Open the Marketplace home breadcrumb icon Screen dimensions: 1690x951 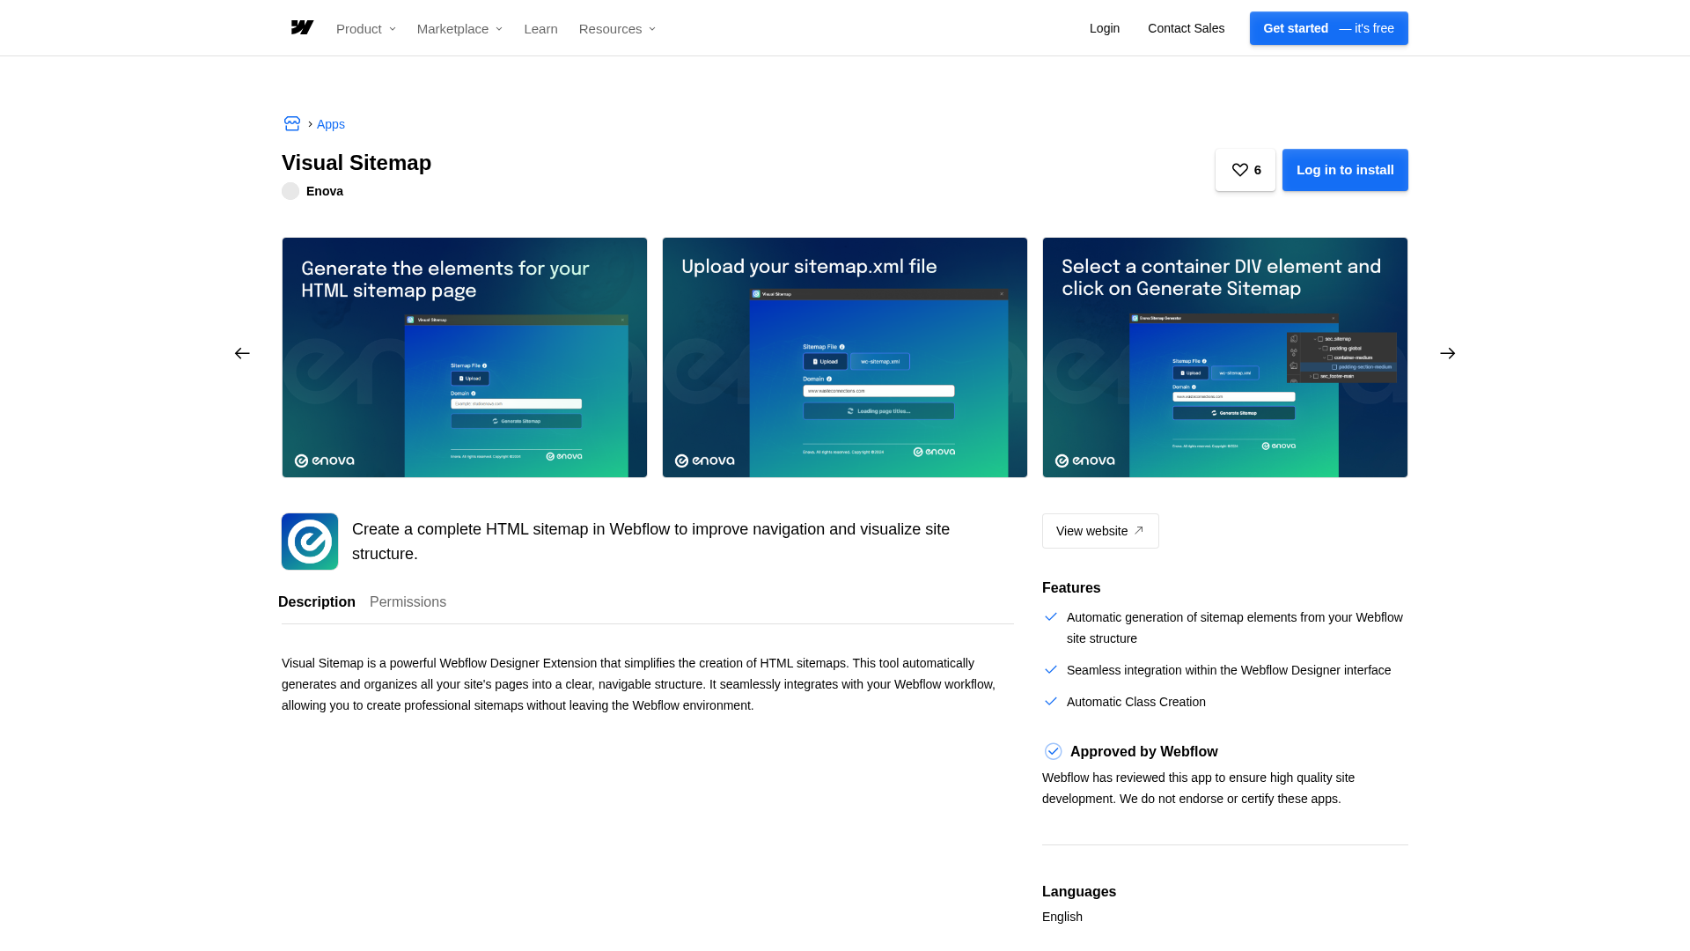(x=292, y=124)
